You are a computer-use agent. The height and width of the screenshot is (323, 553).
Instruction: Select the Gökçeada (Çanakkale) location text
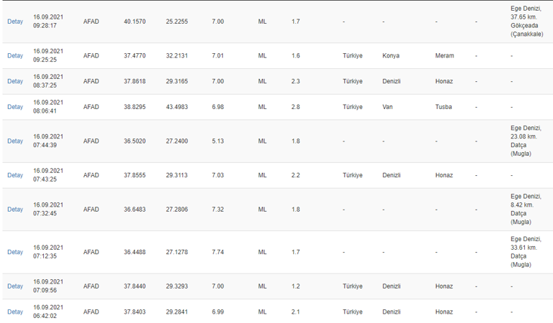pyautogui.click(x=527, y=30)
